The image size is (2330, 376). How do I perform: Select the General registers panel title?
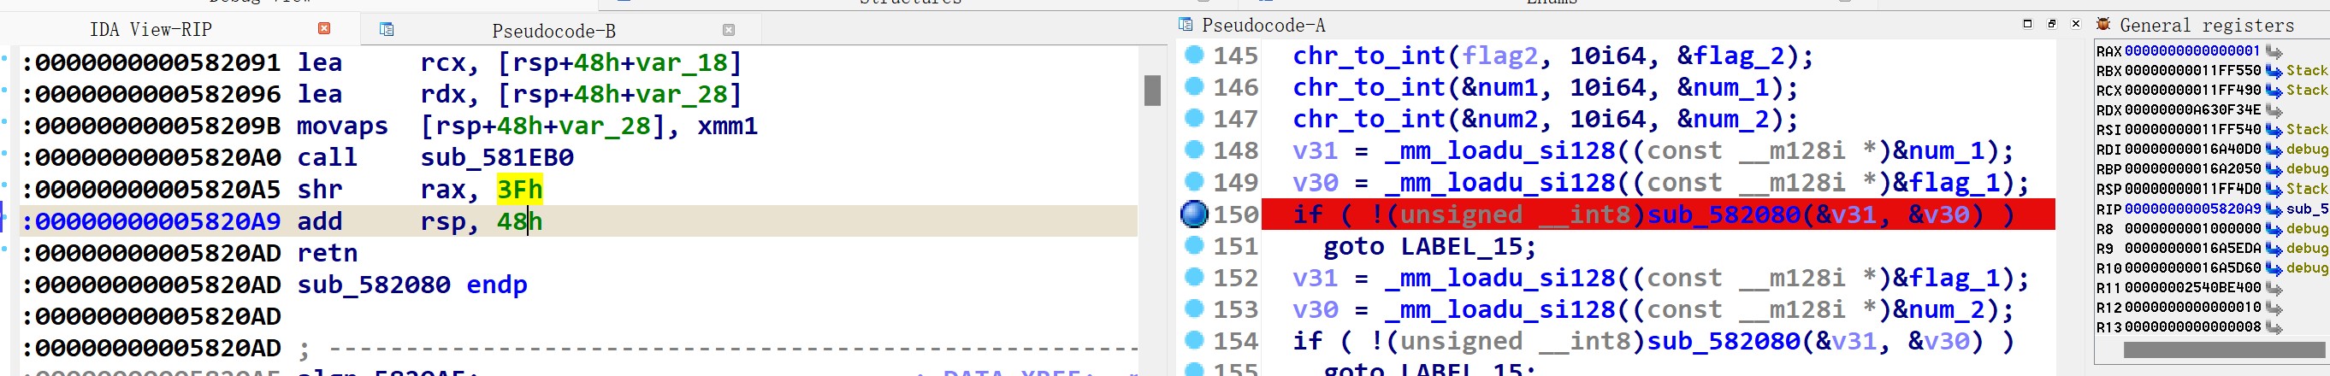(x=2207, y=26)
